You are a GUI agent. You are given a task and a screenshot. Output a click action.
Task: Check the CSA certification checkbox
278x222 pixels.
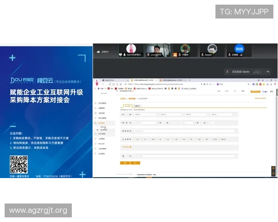173,139
